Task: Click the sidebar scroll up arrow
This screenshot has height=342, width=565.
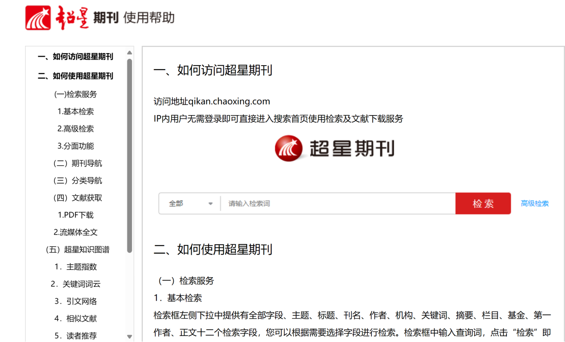Action: [130, 53]
